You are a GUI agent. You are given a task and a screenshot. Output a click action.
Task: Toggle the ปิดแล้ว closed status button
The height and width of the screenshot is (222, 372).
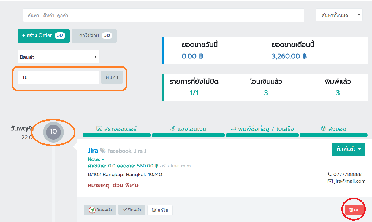click(x=132, y=210)
